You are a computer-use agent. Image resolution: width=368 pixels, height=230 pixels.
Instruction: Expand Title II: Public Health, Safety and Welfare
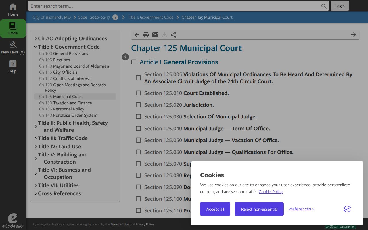click(36, 126)
